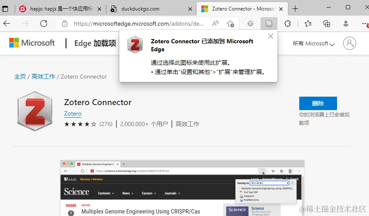Dismiss the Zotero added notification popup
Screen dimensions: 369x216
[x=271, y=36]
